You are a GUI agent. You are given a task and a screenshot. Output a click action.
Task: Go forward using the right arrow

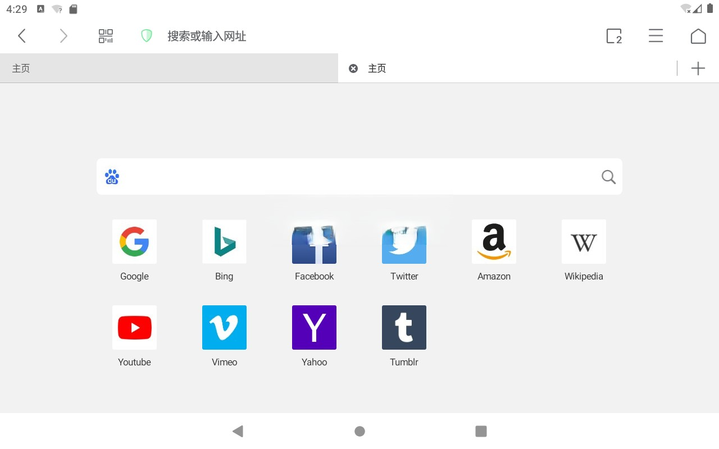(63, 36)
